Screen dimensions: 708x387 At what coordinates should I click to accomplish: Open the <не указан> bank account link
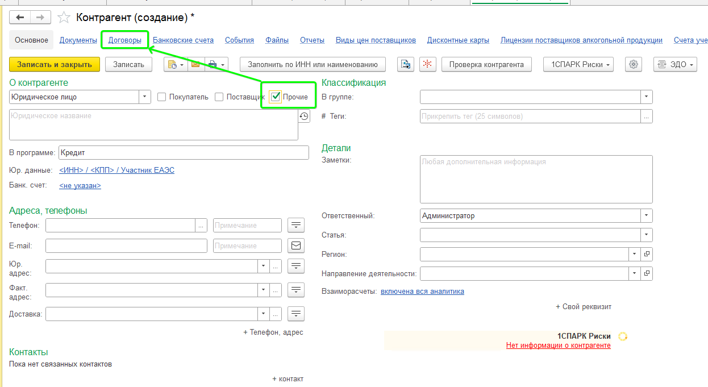tap(80, 185)
